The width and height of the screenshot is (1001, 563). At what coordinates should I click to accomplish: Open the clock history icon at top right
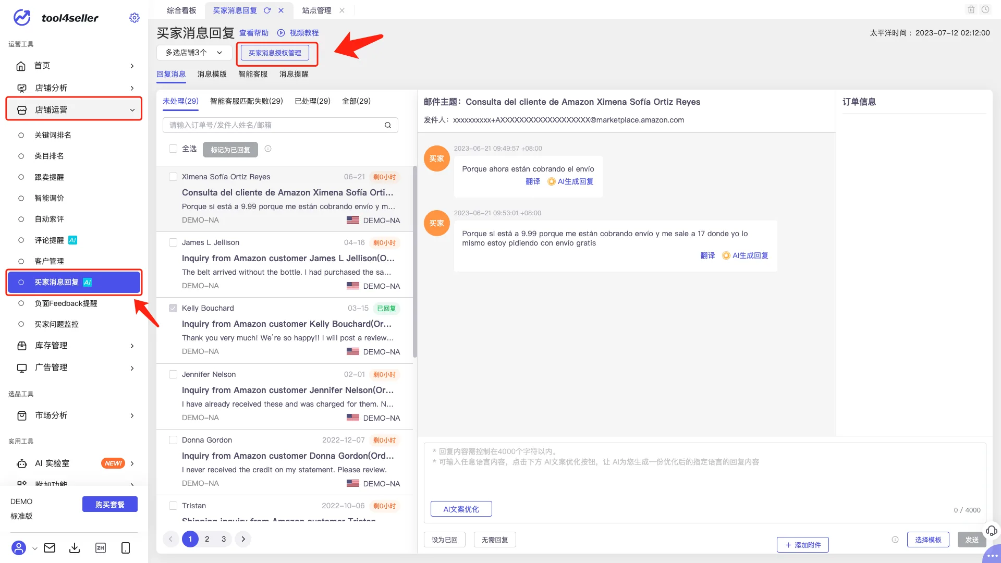point(985,9)
